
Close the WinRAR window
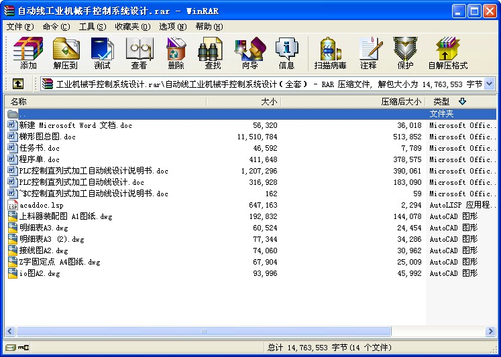(x=490, y=11)
